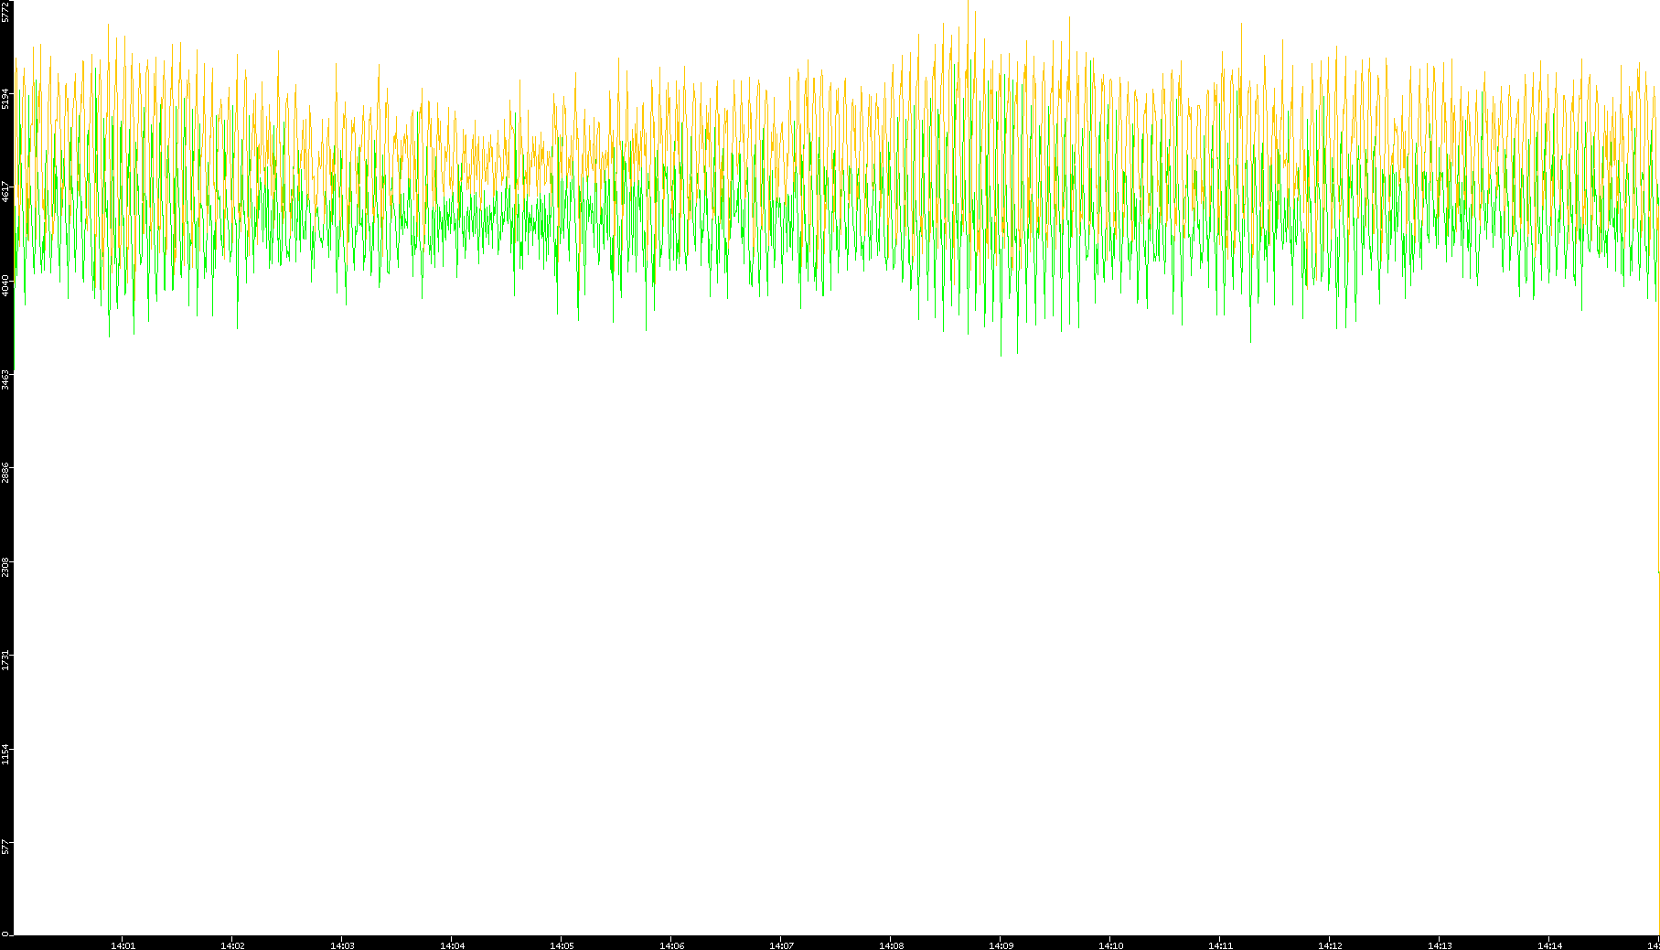Select the 14:13 tick label
The image size is (1660, 950).
(1440, 945)
